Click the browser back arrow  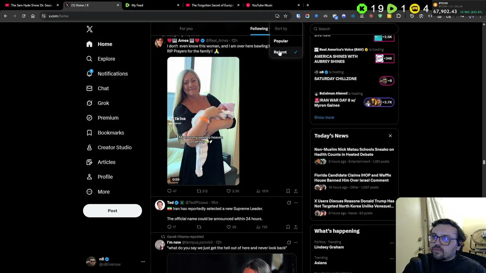click(6, 16)
